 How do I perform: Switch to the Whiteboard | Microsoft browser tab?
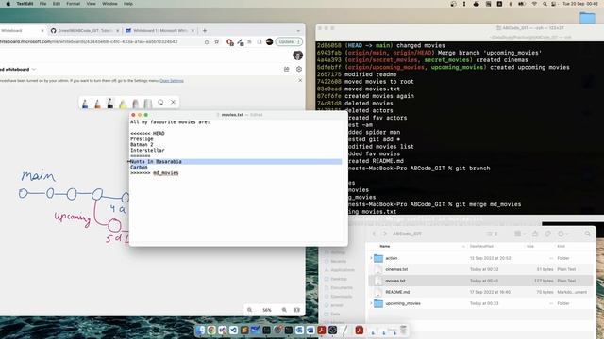click(x=159, y=31)
